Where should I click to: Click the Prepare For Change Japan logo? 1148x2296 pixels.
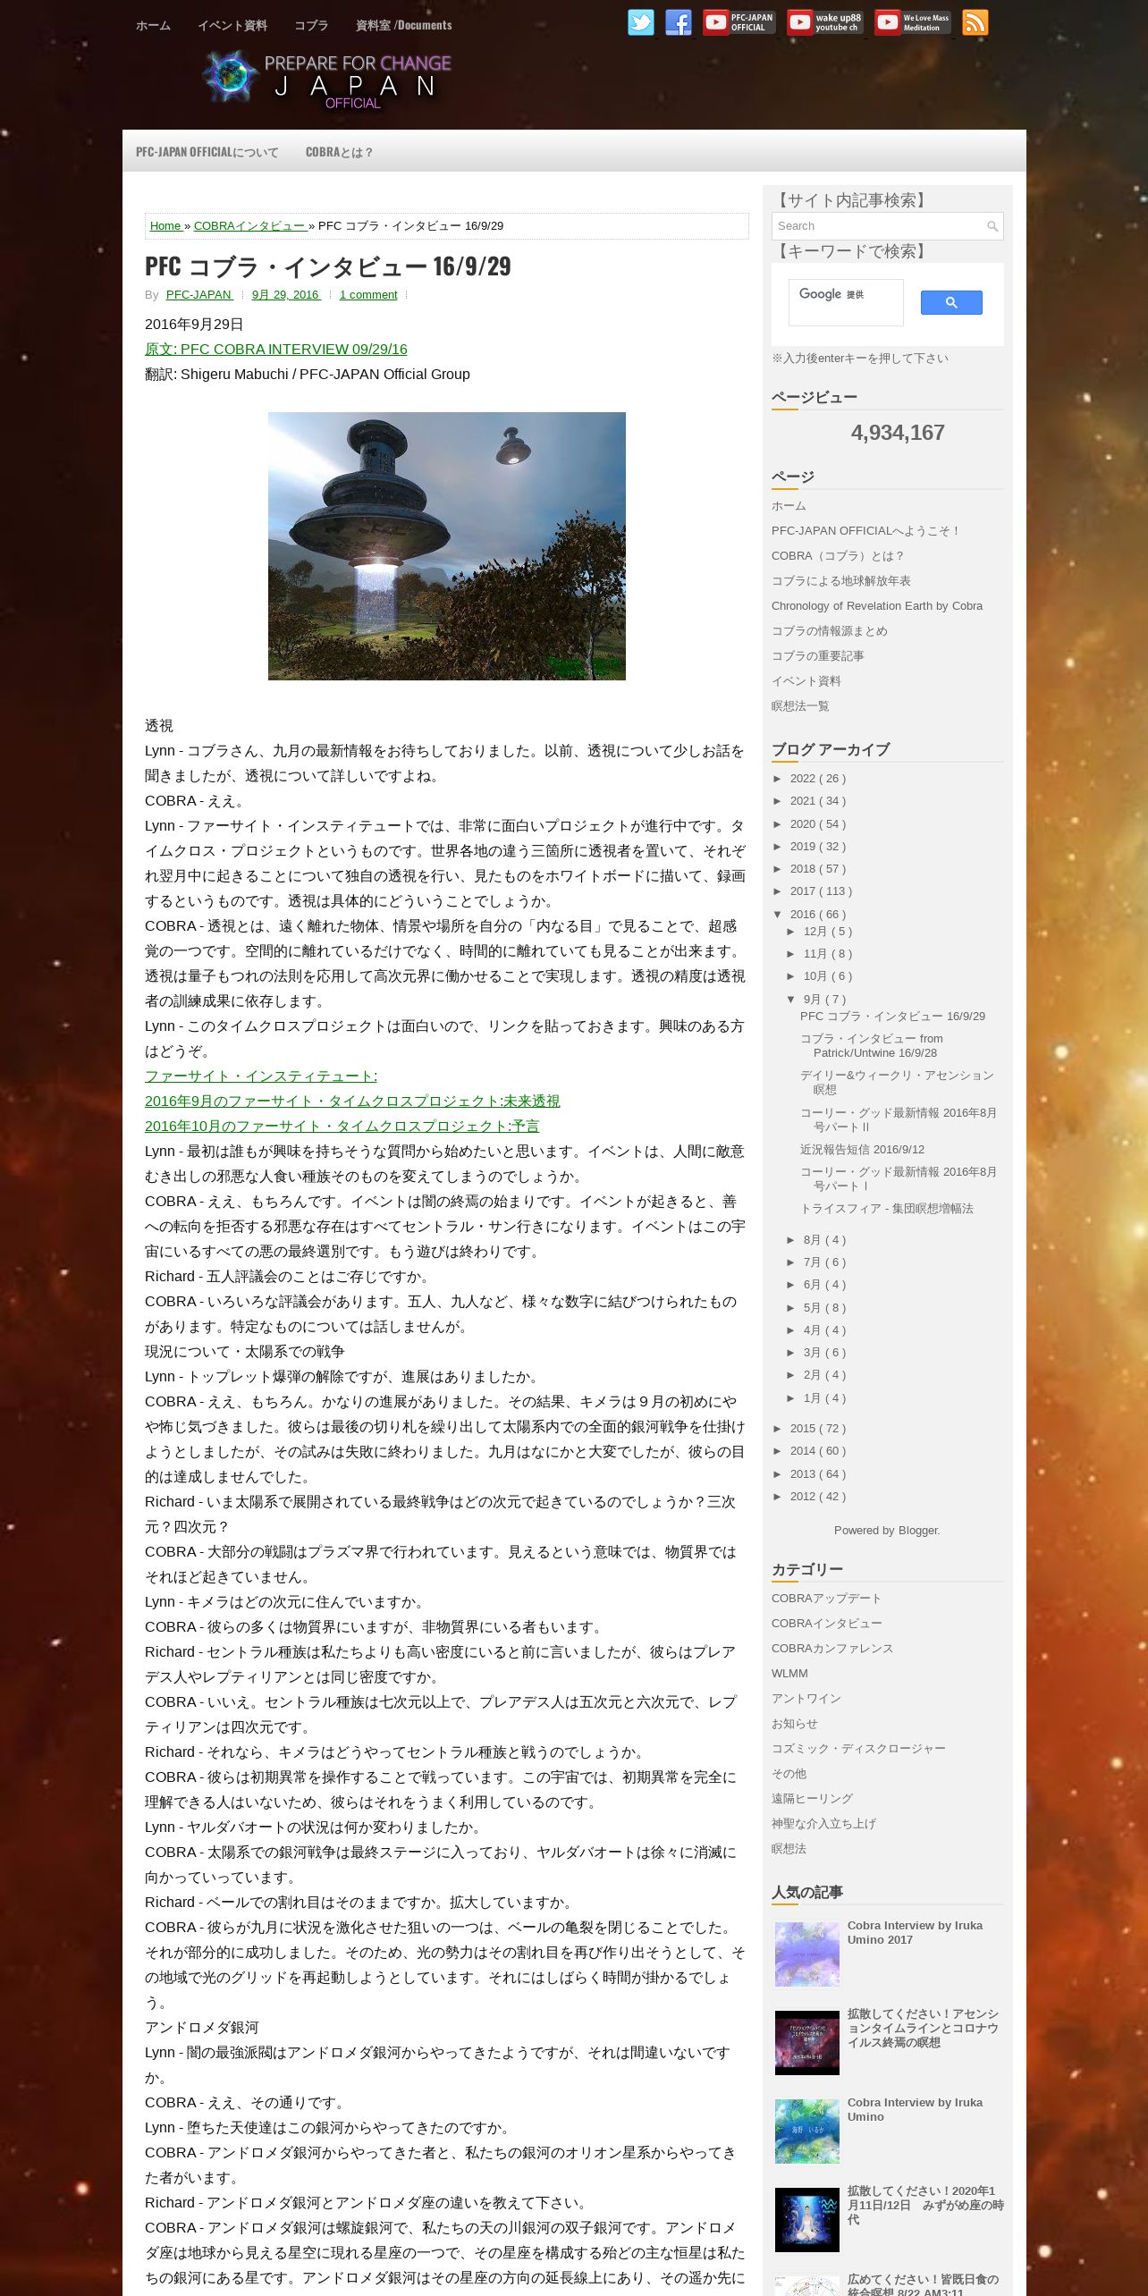[327, 80]
